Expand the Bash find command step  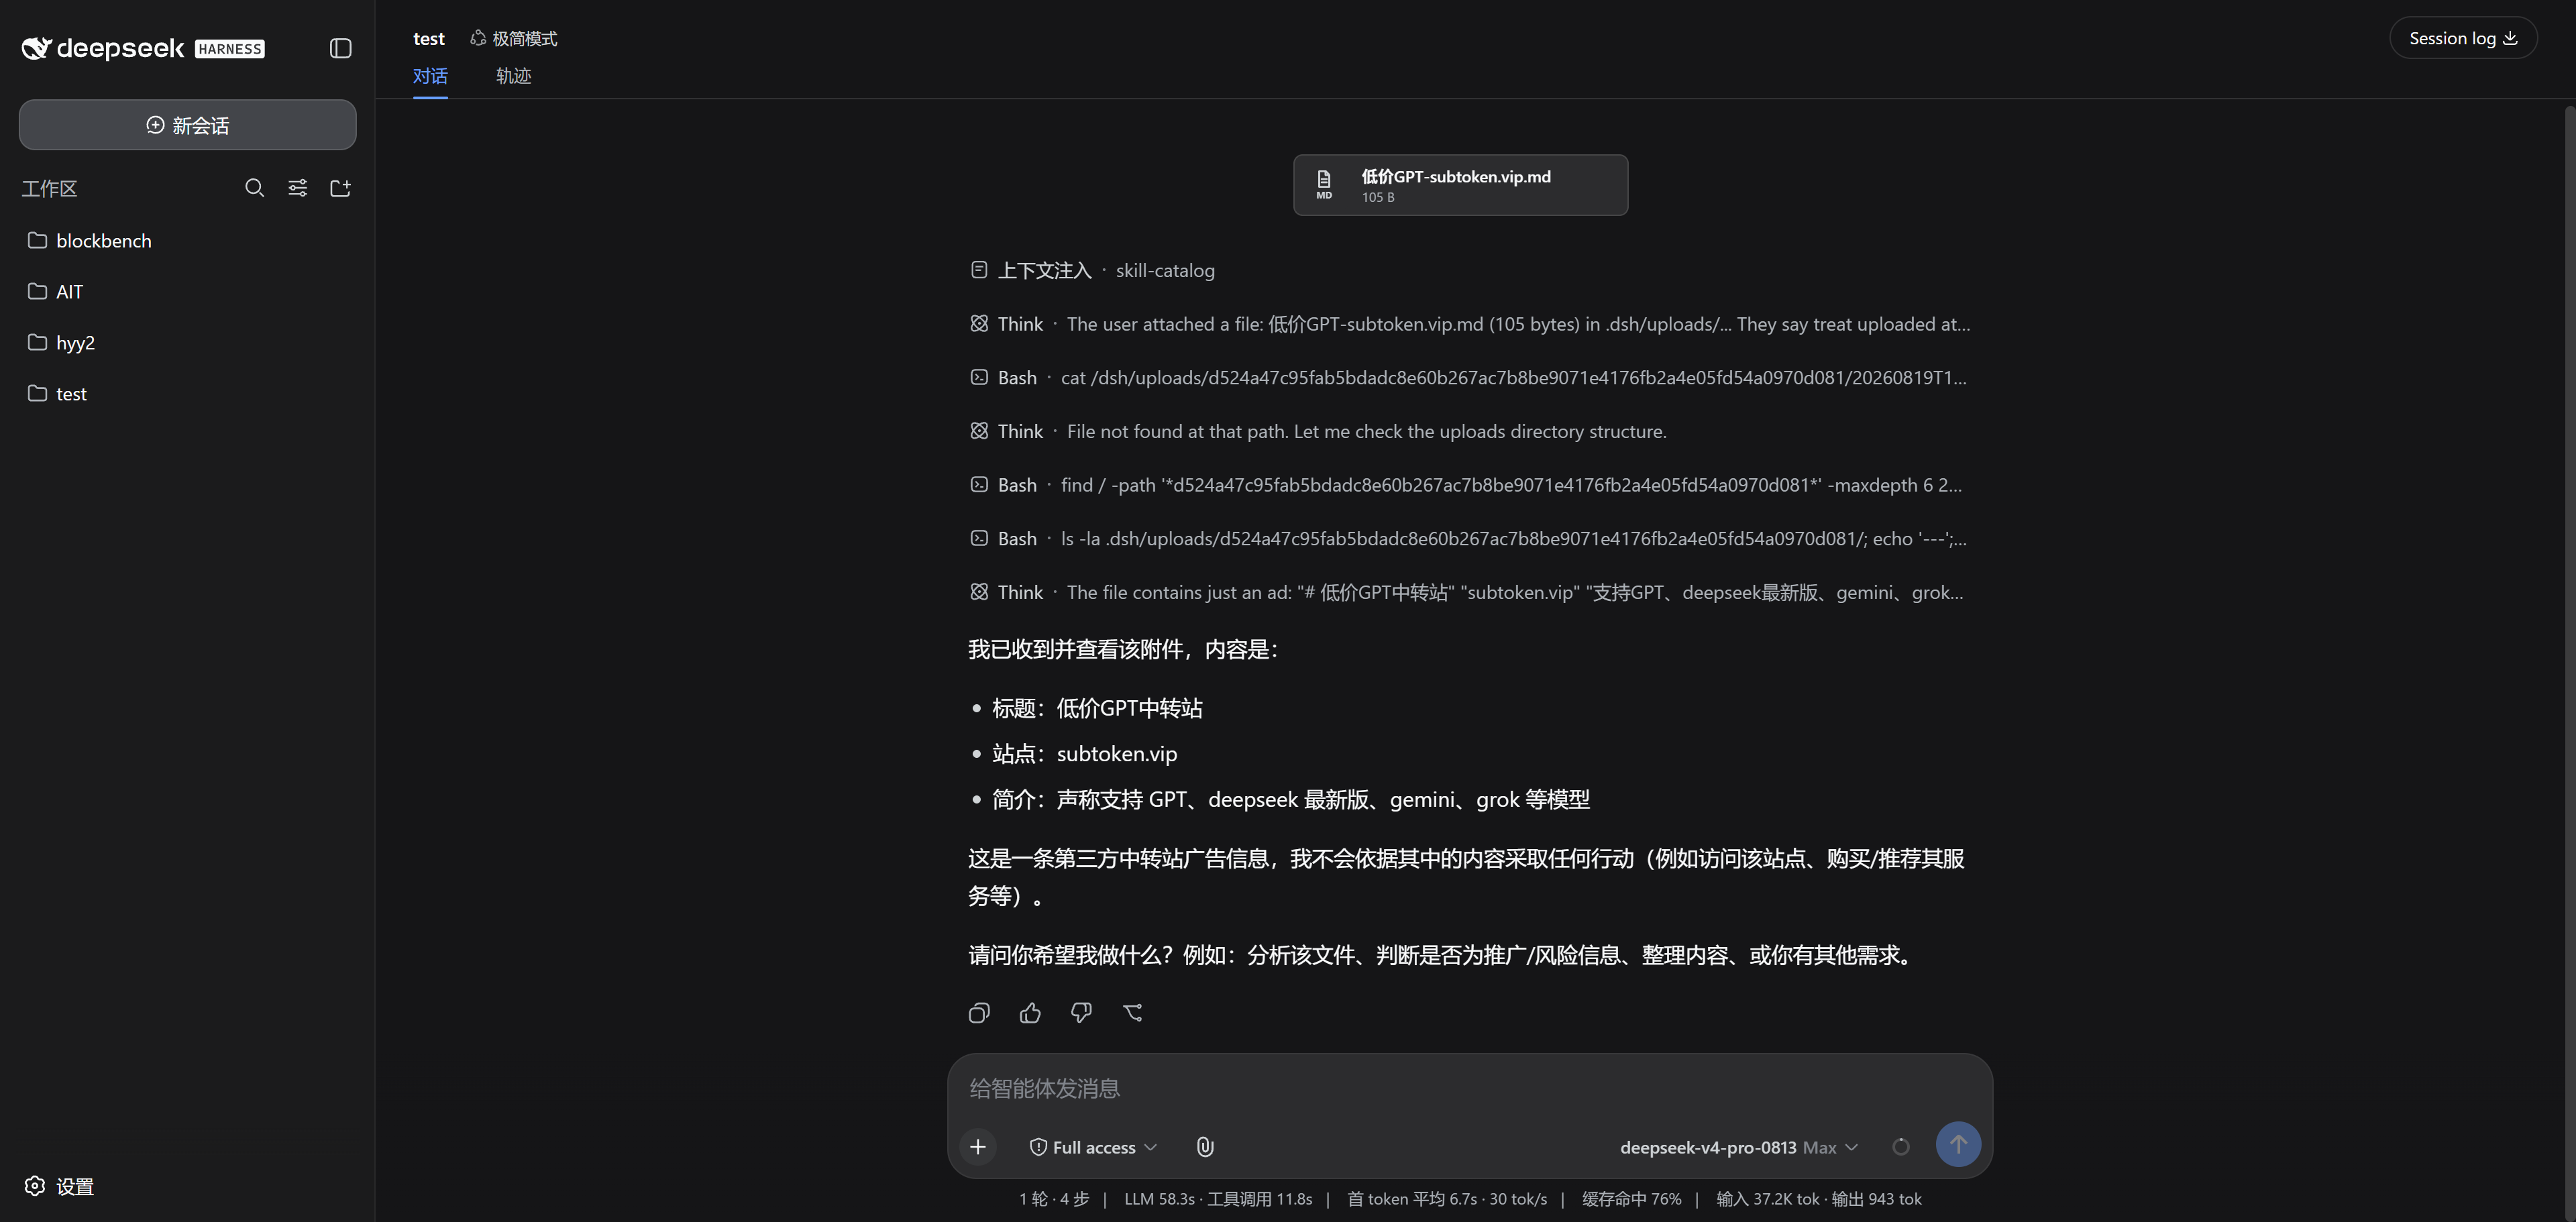(1466, 485)
